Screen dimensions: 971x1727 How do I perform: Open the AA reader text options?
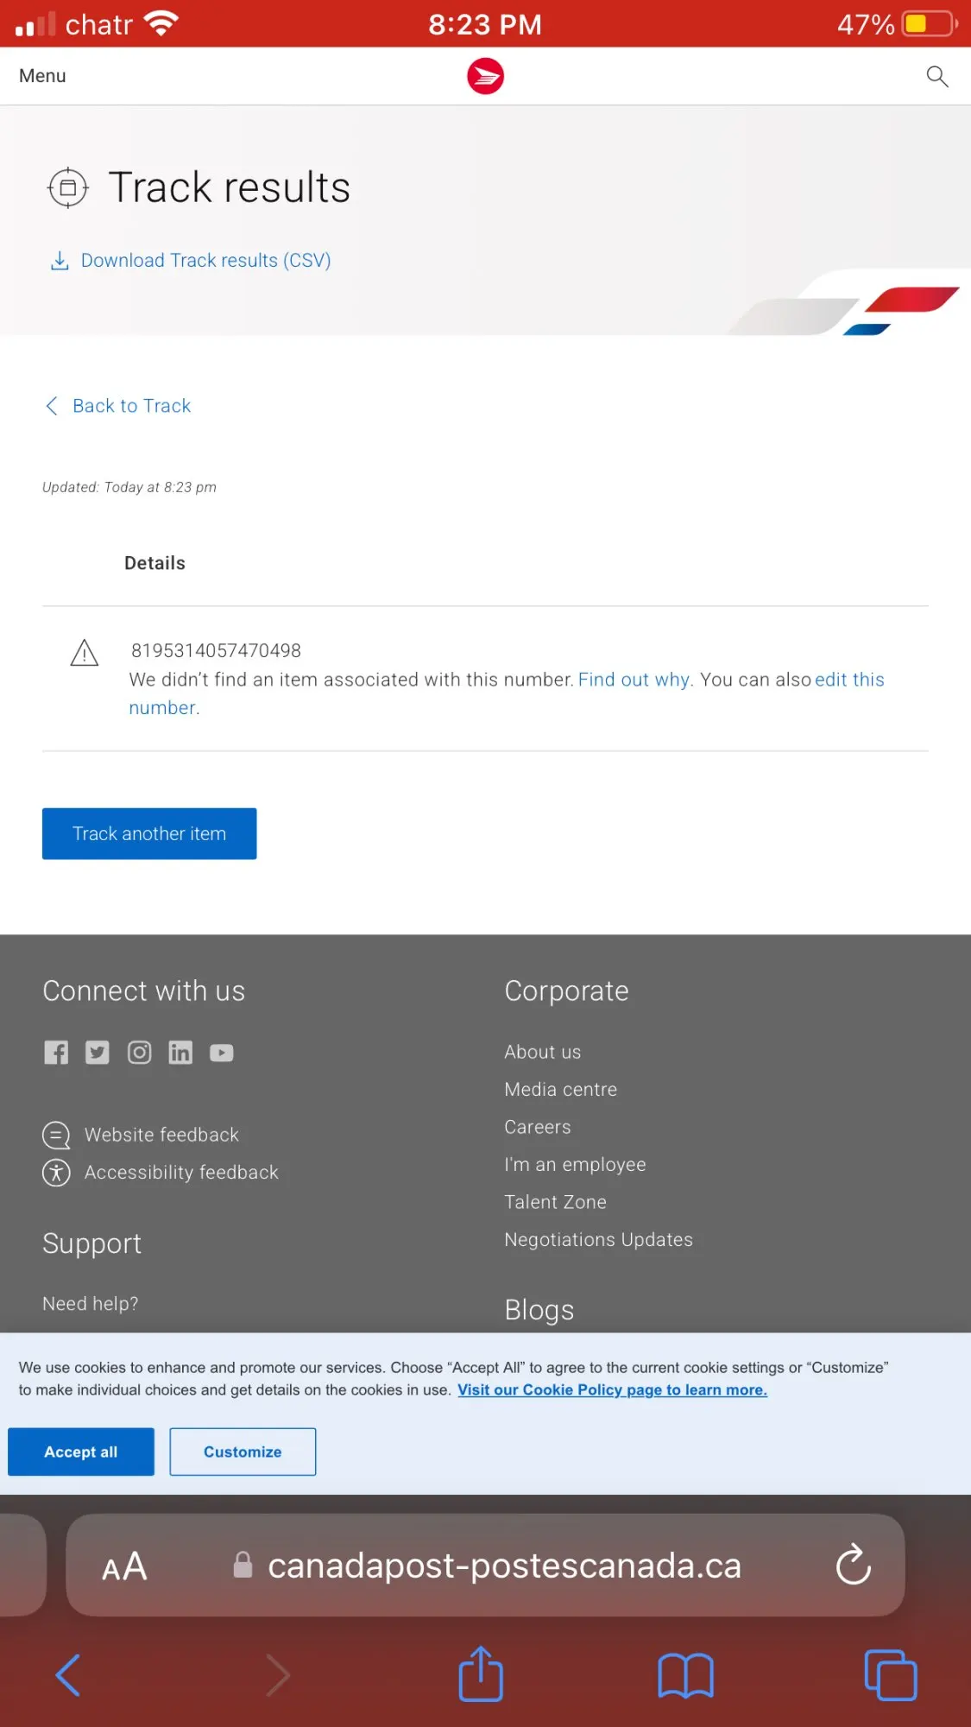pyautogui.click(x=124, y=1566)
